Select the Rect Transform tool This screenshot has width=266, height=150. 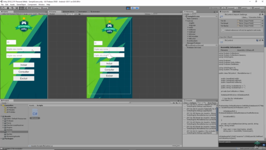[x=21, y=8]
